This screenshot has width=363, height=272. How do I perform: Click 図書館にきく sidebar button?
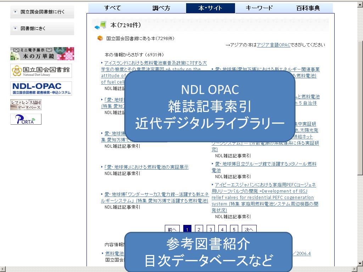pyautogui.click(x=42, y=28)
